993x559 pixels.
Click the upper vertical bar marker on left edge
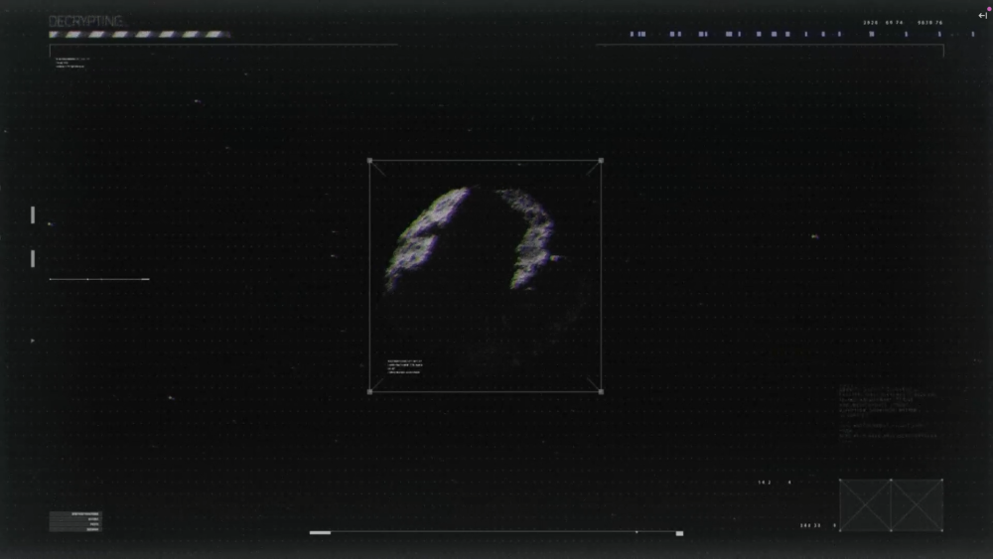pyautogui.click(x=33, y=214)
